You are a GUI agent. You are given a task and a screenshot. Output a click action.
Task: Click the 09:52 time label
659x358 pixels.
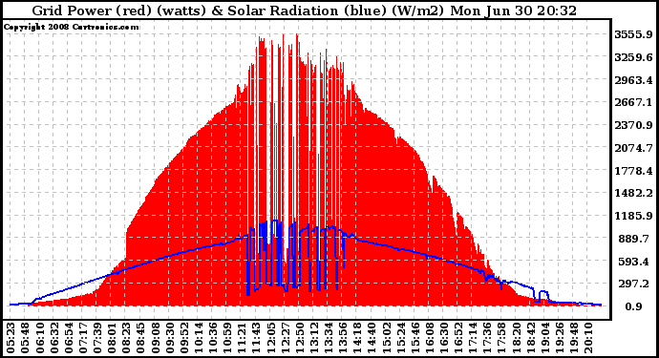pyautogui.click(x=183, y=338)
